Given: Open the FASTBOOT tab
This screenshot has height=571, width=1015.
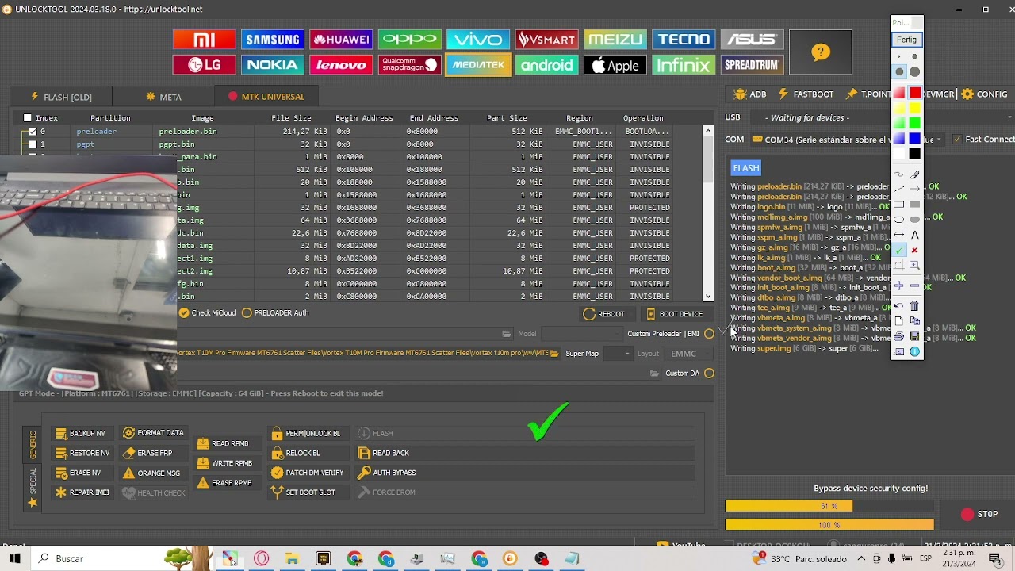Looking at the screenshot, I should click(806, 94).
